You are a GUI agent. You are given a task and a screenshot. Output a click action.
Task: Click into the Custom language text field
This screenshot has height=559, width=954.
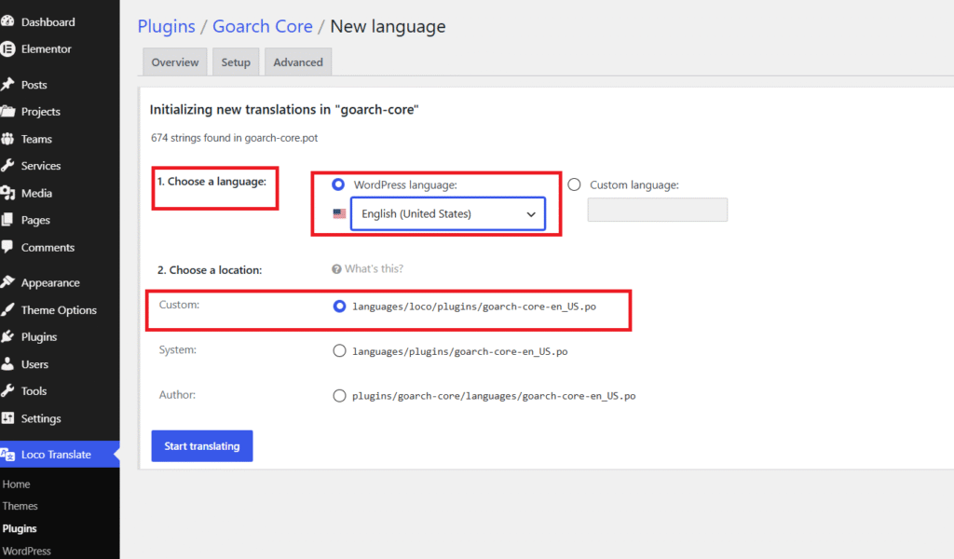(x=658, y=210)
